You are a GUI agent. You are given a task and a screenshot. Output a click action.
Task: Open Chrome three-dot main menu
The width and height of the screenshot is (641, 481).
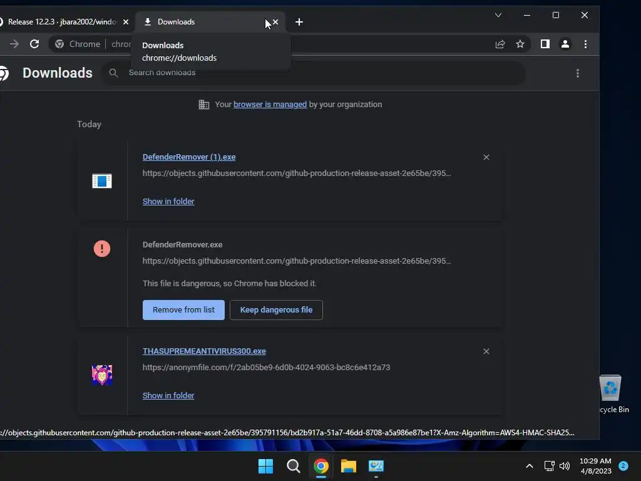(x=585, y=44)
